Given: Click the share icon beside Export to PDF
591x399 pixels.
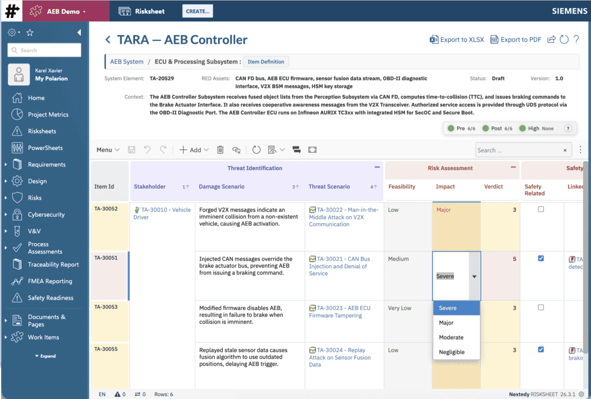Looking at the screenshot, I should click(x=551, y=40).
